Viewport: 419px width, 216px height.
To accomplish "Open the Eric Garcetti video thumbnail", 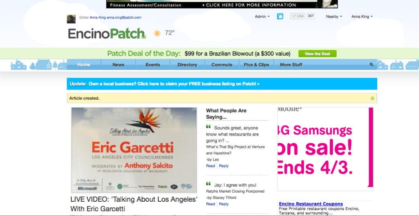I will (x=134, y=150).
